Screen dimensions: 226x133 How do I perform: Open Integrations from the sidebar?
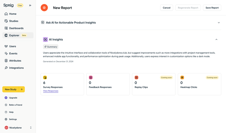(x=18, y=68)
